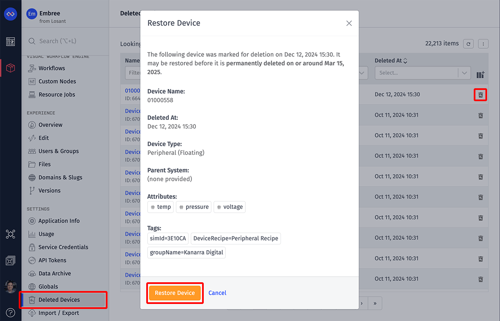
Task: Open the dashboards icon in left rail
Action: coord(10,42)
